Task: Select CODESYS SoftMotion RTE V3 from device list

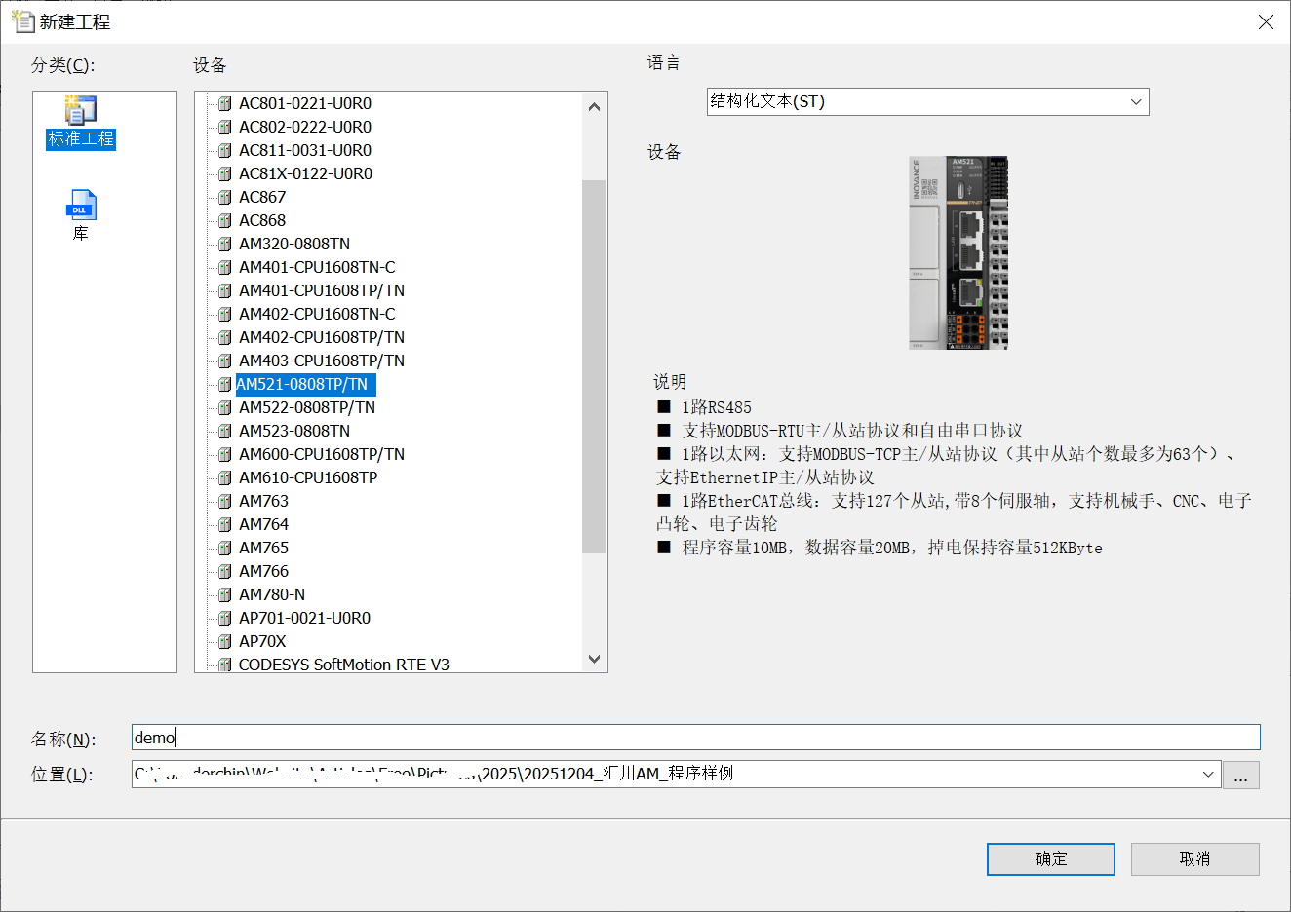Action: pos(343,665)
